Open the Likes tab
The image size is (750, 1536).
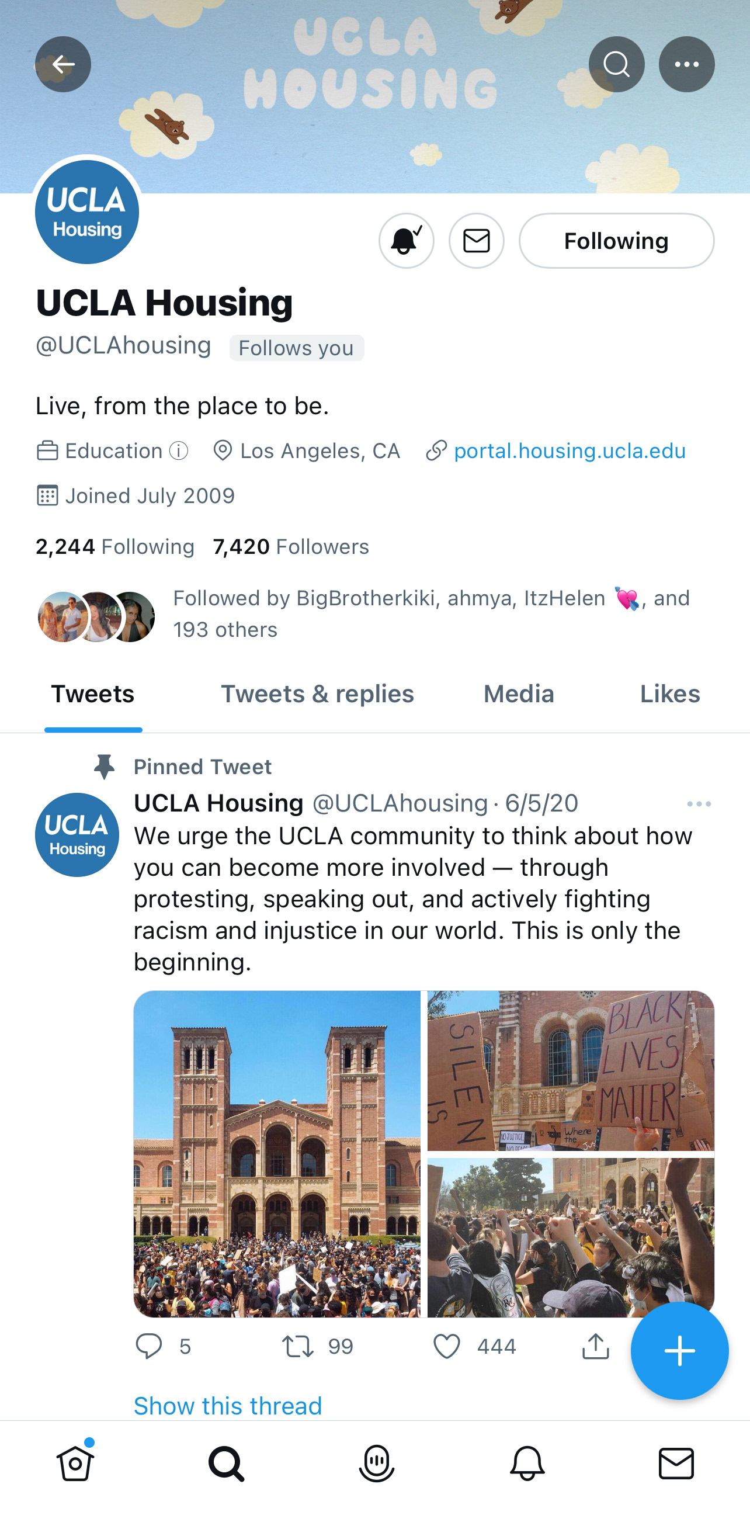coord(669,694)
